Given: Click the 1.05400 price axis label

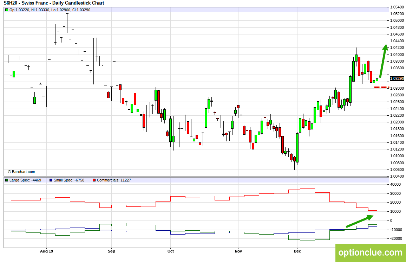Looking at the screenshot, I should (x=397, y=7).
